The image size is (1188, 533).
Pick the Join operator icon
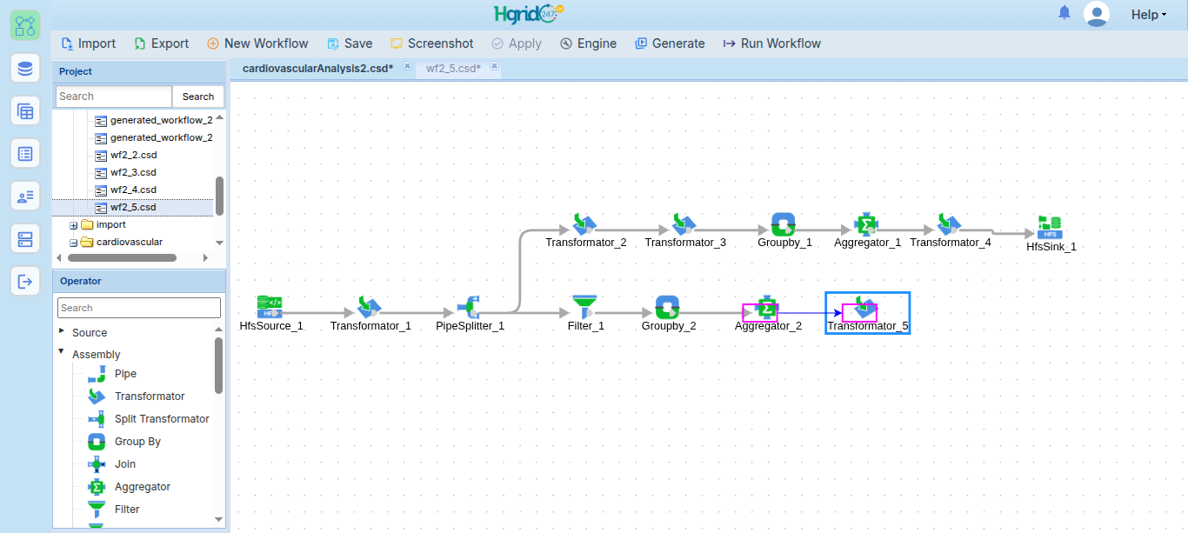click(97, 464)
